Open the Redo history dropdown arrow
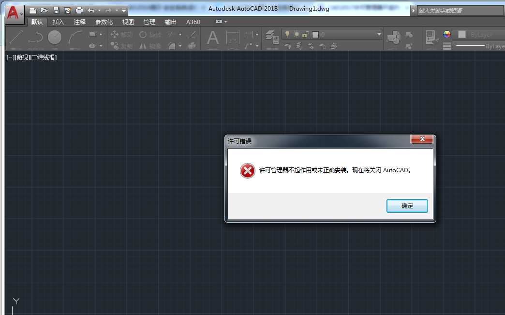 click(x=117, y=11)
